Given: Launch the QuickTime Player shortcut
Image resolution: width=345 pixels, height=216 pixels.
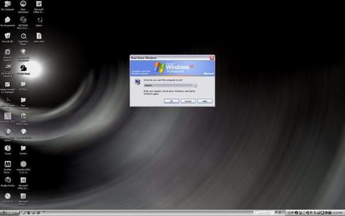Looking at the screenshot, I should point(23,39).
